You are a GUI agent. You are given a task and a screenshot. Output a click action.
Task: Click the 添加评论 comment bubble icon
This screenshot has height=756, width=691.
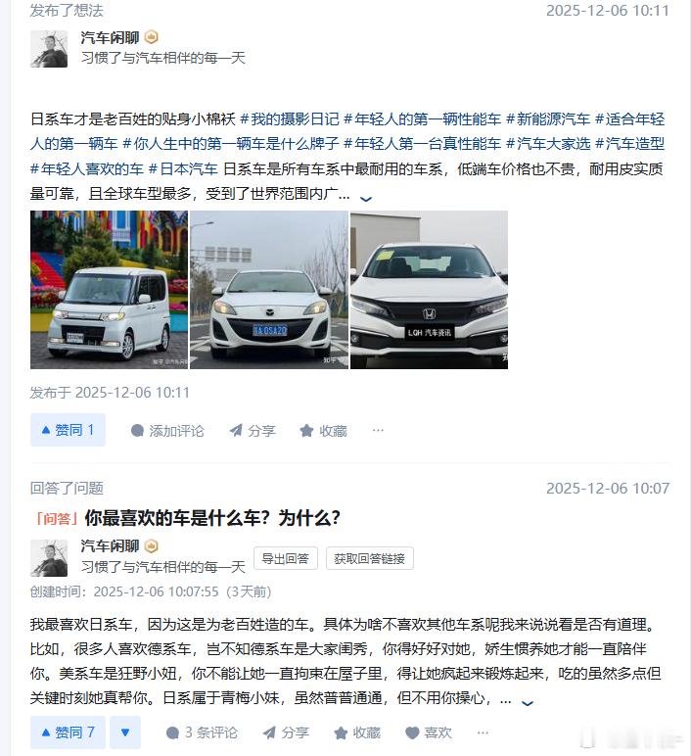(x=137, y=431)
